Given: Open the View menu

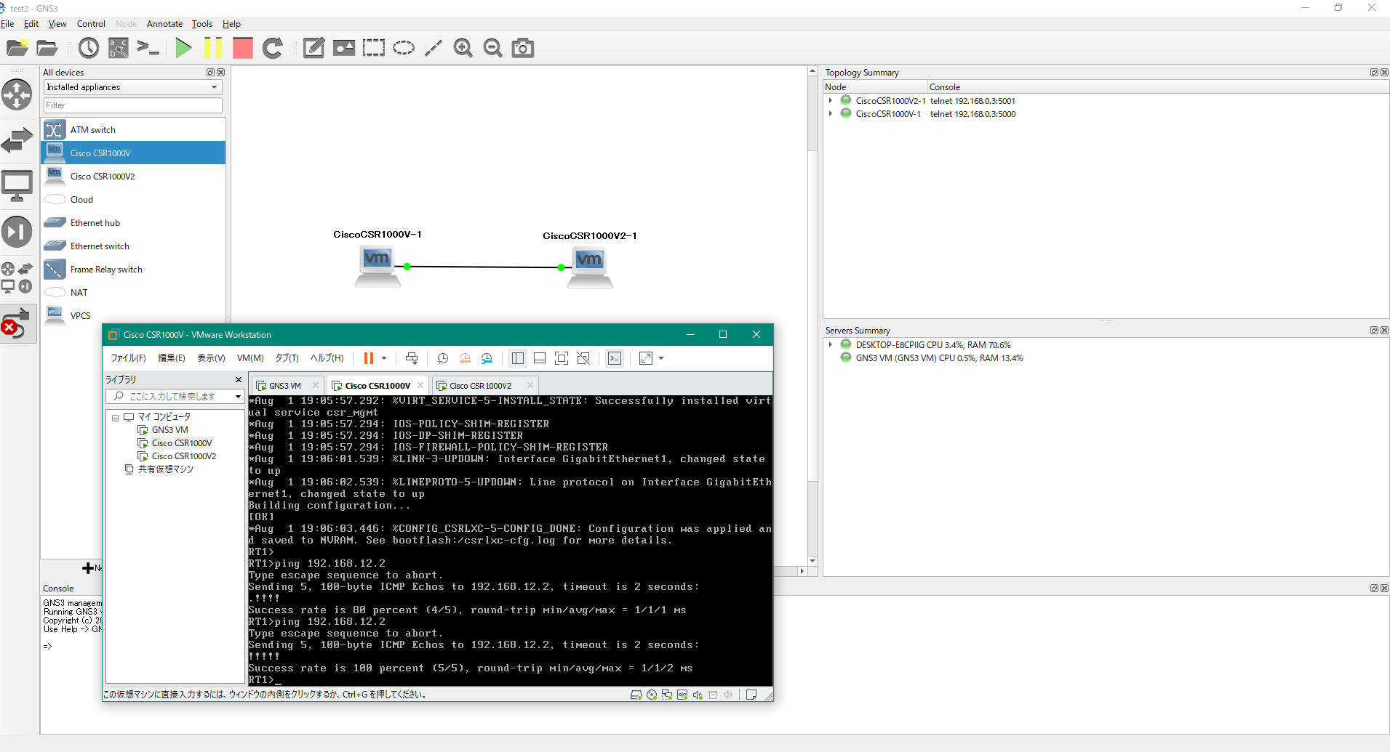Looking at the screenshot, I should coord(57,24).
